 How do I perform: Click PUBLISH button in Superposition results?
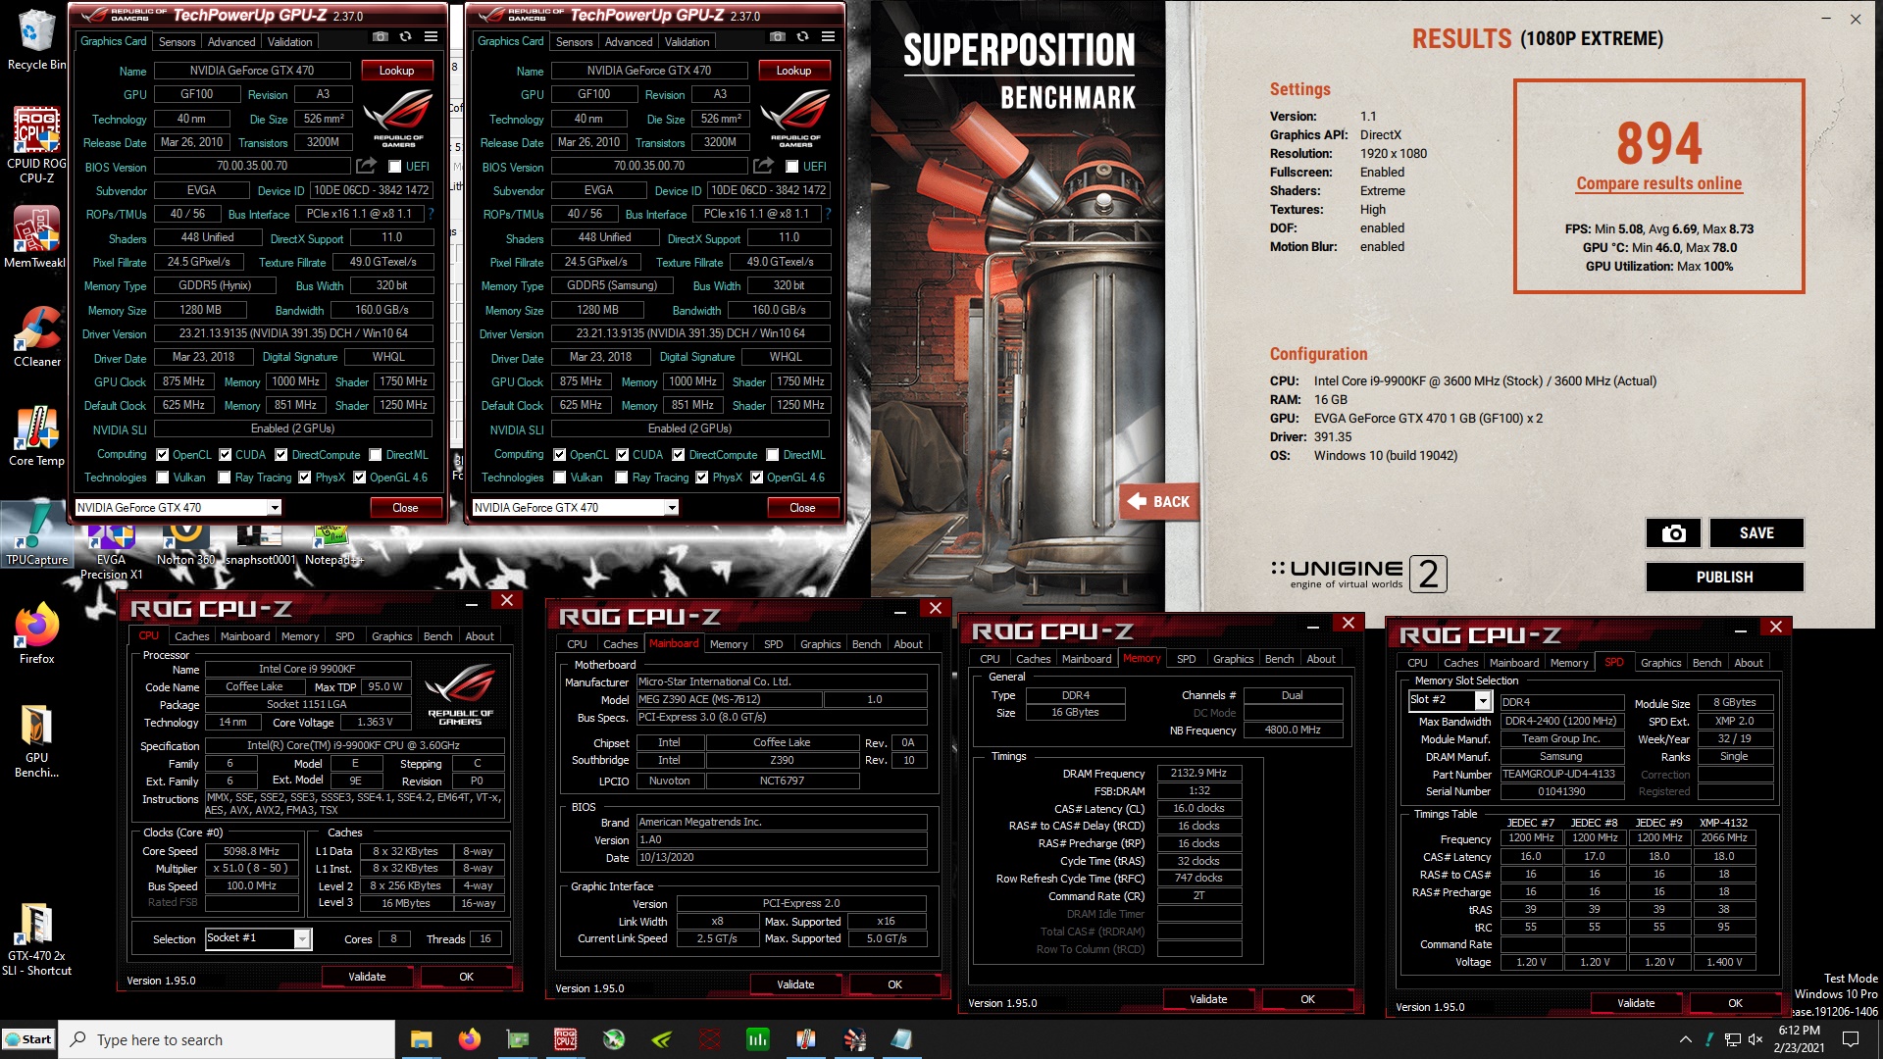[1724, 578]
